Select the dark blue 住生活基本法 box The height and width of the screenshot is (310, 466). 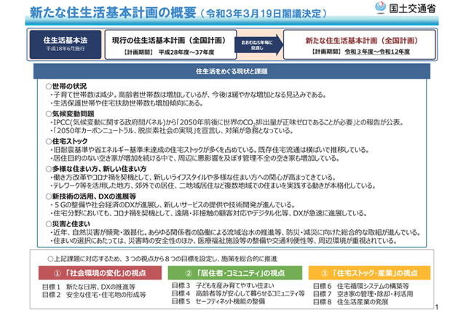66,44
